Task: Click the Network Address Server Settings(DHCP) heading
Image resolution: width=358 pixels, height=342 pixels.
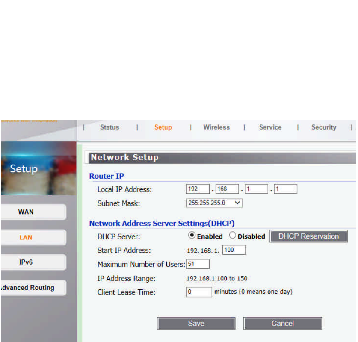Action: point(162,223)
